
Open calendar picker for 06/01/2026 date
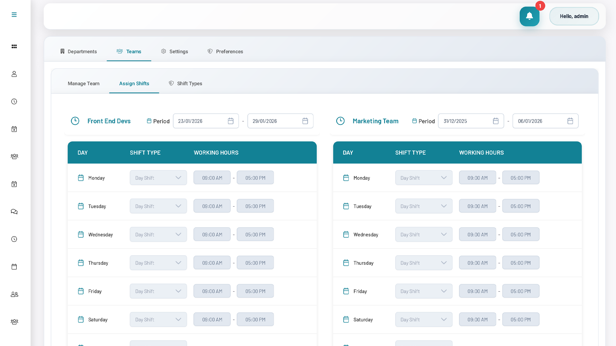click(x=570, y=121)
